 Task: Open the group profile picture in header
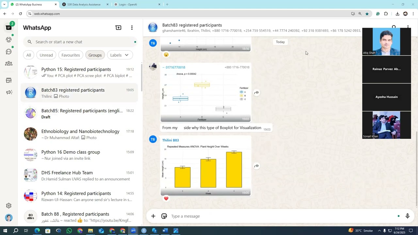153,27
